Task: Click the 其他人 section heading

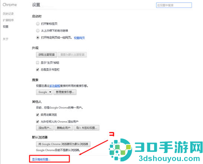Action: [37, 102]
